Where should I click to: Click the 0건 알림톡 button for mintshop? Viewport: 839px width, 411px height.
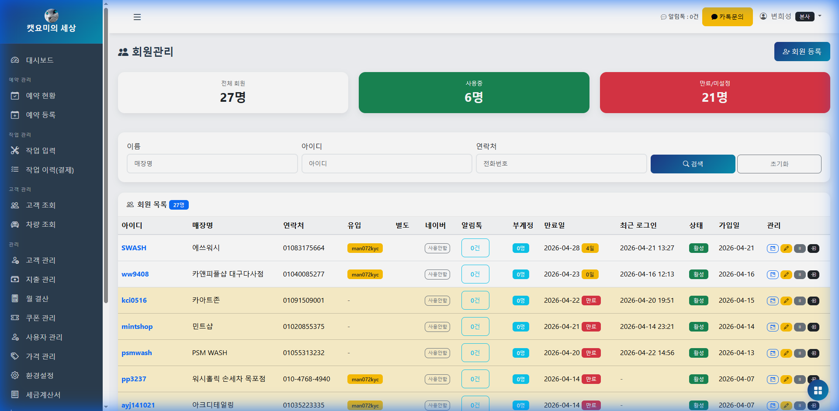pyautogui.click(x=475, y=327)
